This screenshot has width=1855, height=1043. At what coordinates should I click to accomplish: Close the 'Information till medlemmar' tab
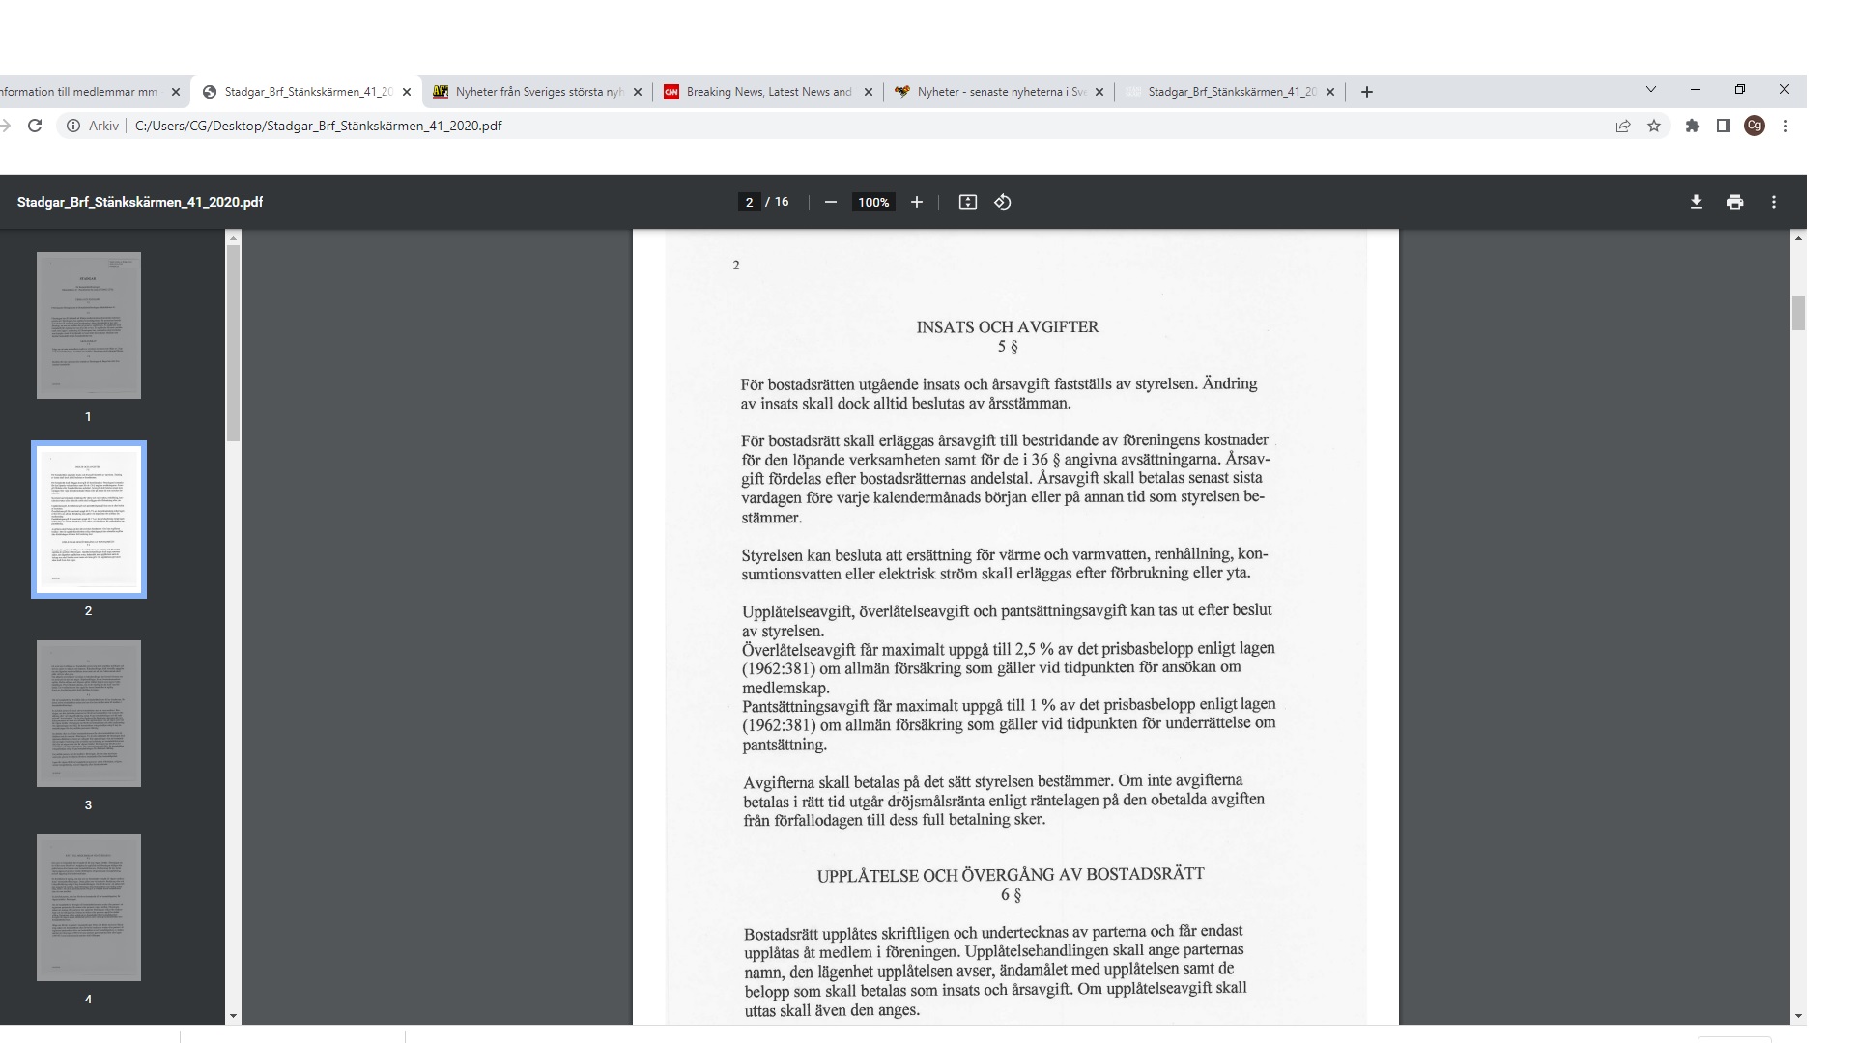click(175, 92)
